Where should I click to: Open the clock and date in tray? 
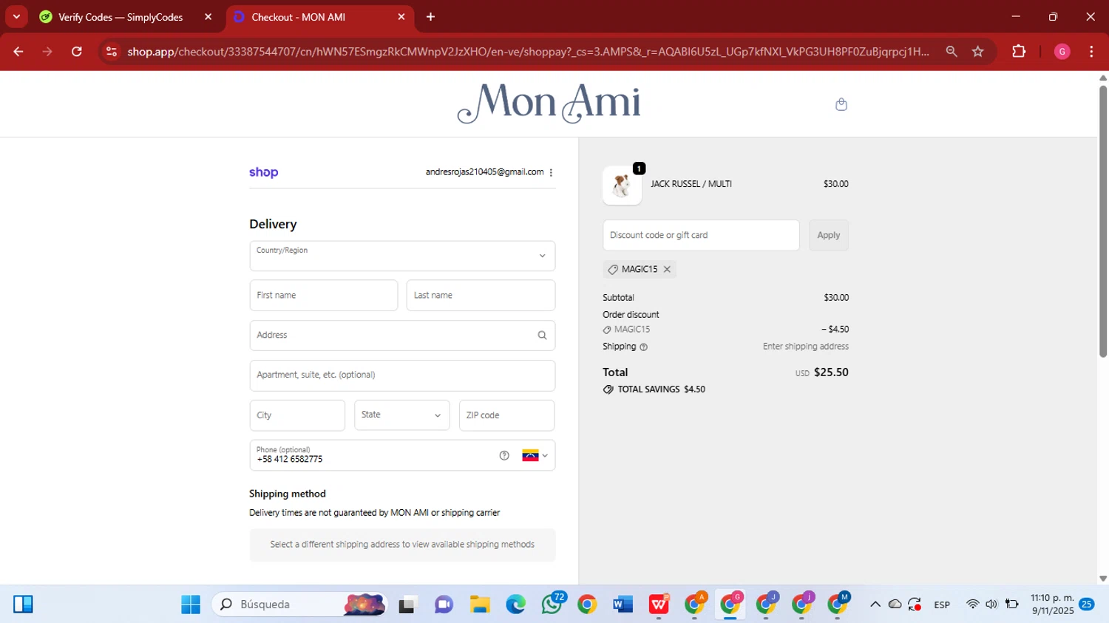click(1052, 605)
